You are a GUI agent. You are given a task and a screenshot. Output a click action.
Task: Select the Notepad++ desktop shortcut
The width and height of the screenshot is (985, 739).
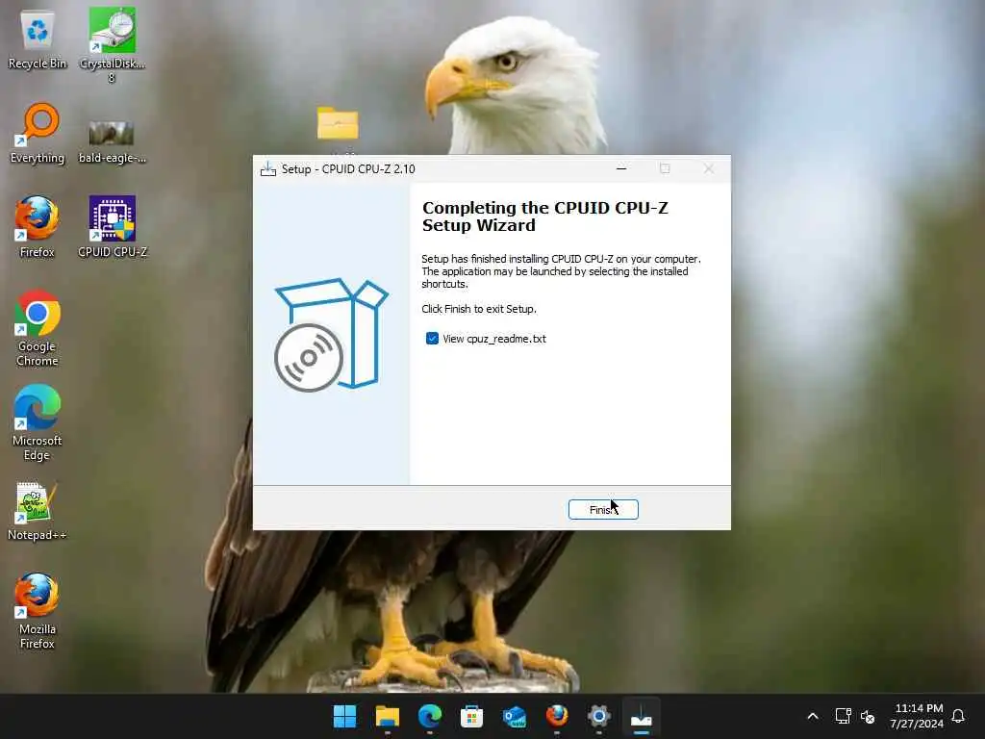click(38, 511)
